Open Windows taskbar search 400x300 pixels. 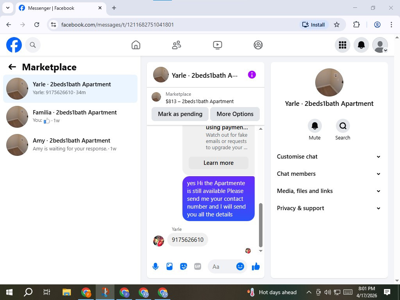coord(28,292)
